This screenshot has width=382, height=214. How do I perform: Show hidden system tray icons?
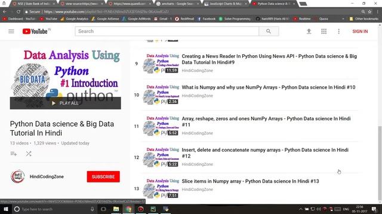[301, 209]
